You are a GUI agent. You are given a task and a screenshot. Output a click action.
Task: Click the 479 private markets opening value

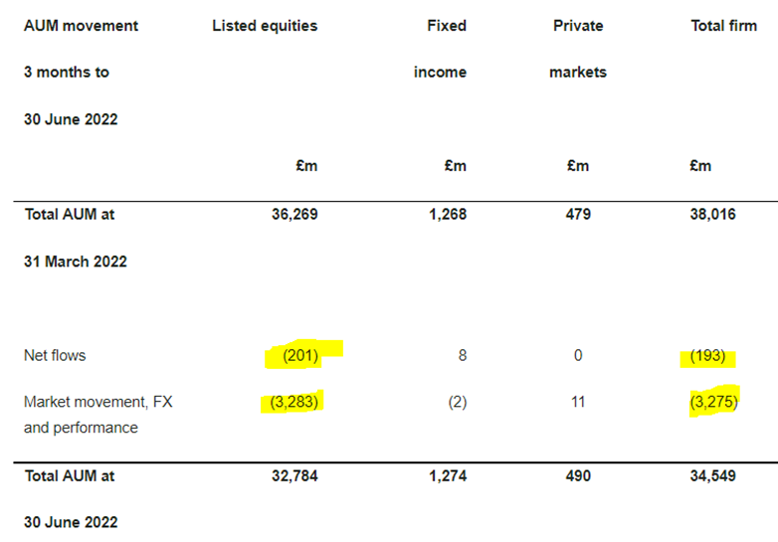point(578,214)
